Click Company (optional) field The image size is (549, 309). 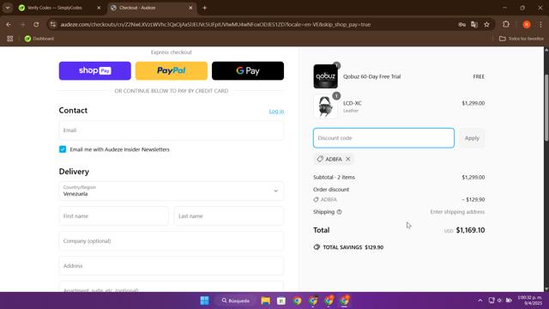click(x=172, y=240)
